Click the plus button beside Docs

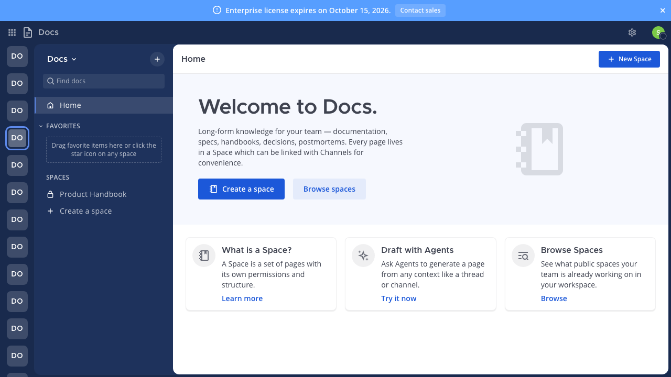pyautogui.click(x=157, y=59)
